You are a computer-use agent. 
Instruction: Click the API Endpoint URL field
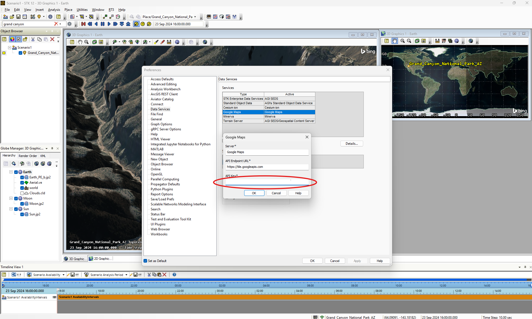pyautogui.click(x=267, y=167)
